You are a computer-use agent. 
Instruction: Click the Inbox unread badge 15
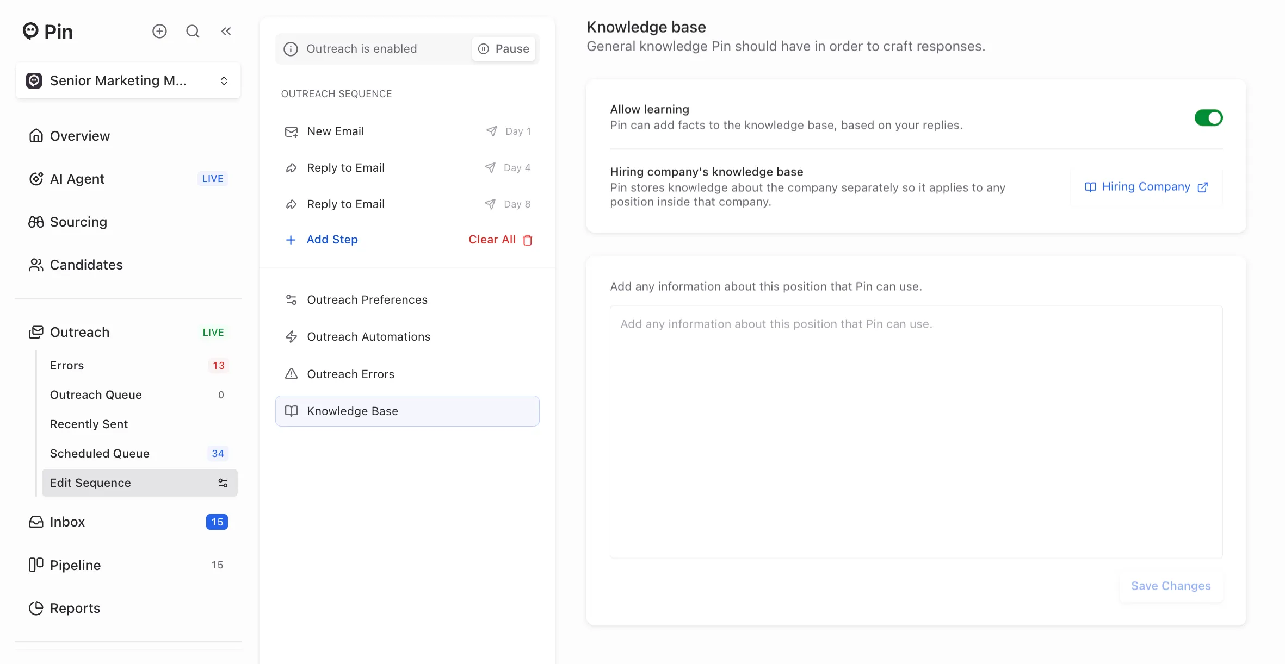click(x=217, y=522)
